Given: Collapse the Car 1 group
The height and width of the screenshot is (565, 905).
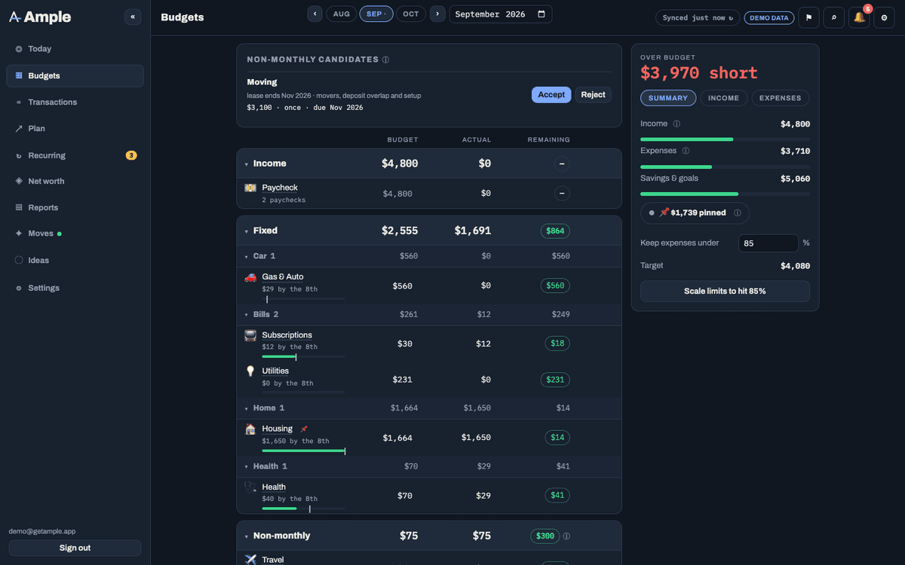Looking at the screenshot, I should pos(246,257).
